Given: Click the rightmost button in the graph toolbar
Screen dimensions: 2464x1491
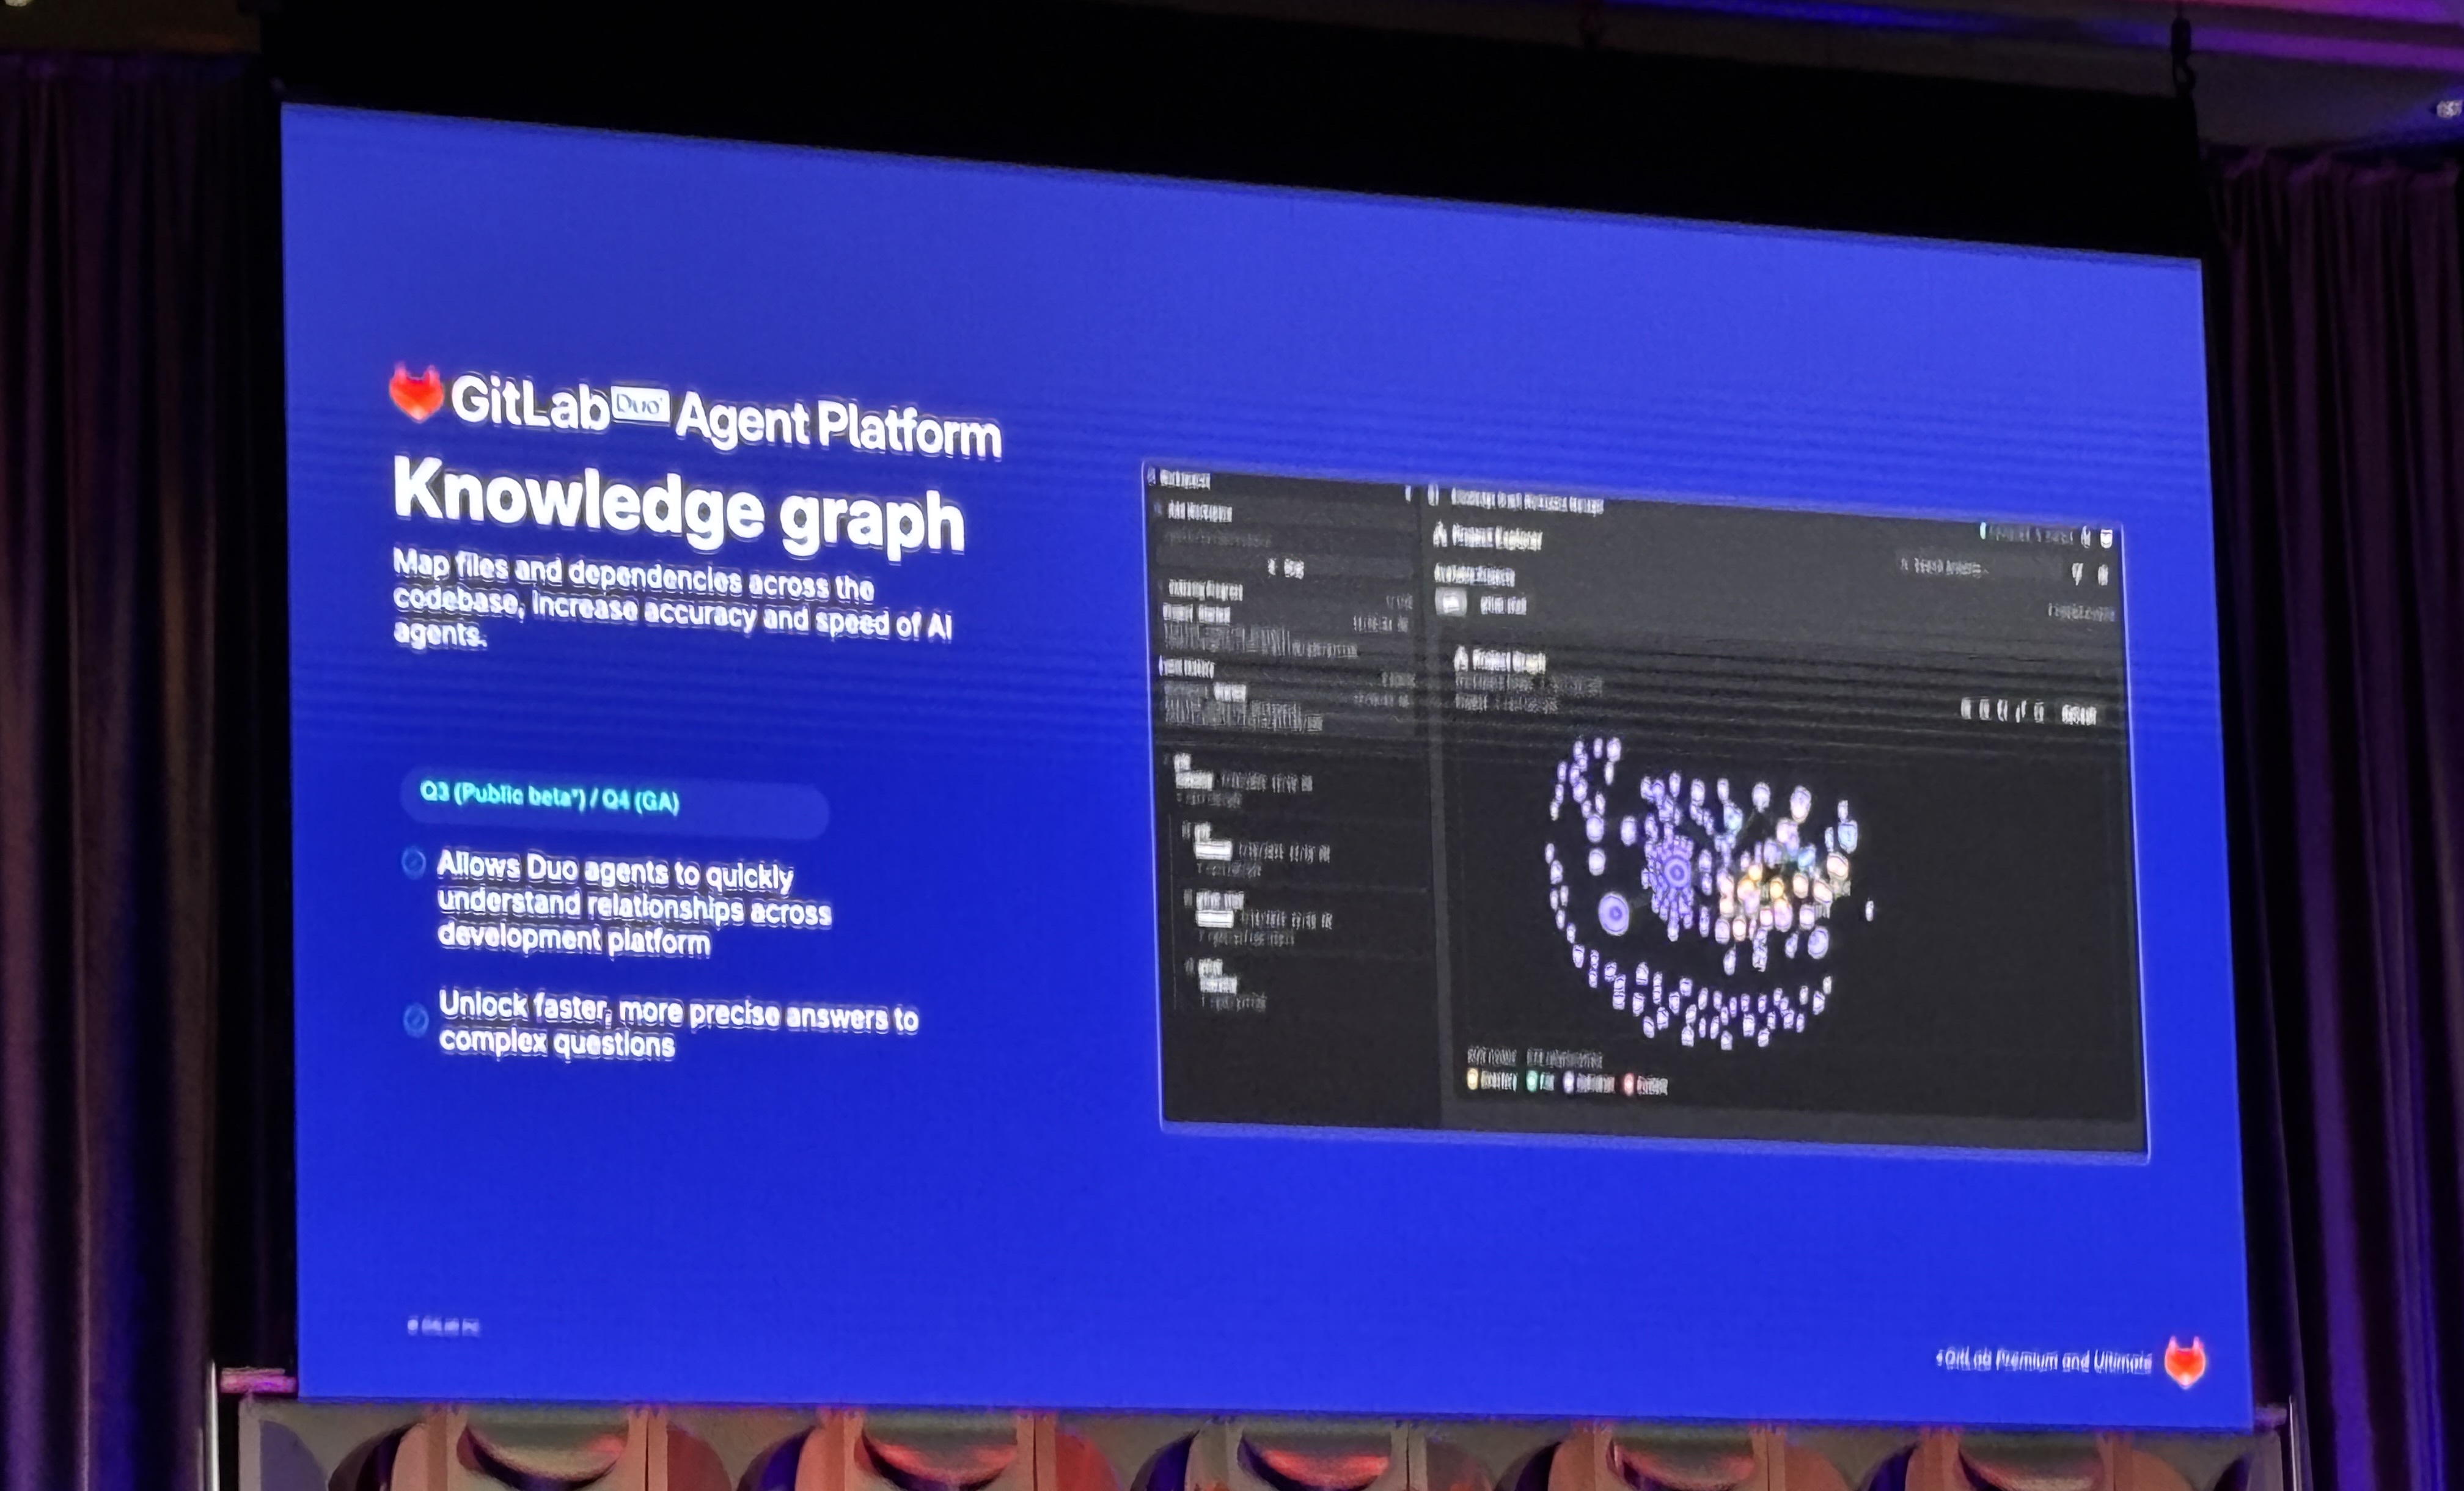Looking at the screenshot, I should [x=2079, y=714].
